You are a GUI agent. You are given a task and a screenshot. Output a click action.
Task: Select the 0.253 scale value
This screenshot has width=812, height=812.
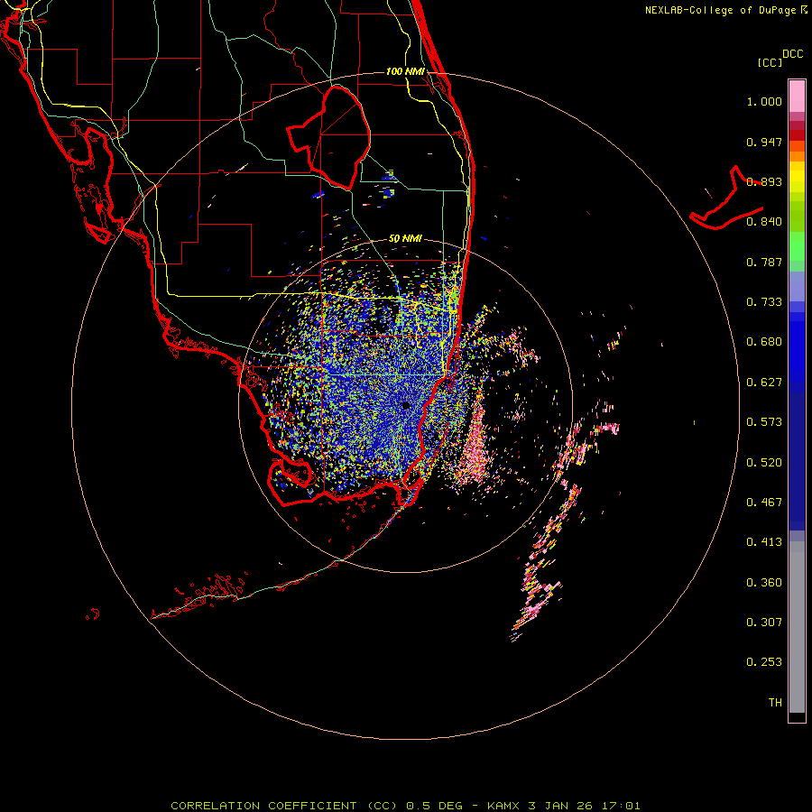(x=764, y=662)
